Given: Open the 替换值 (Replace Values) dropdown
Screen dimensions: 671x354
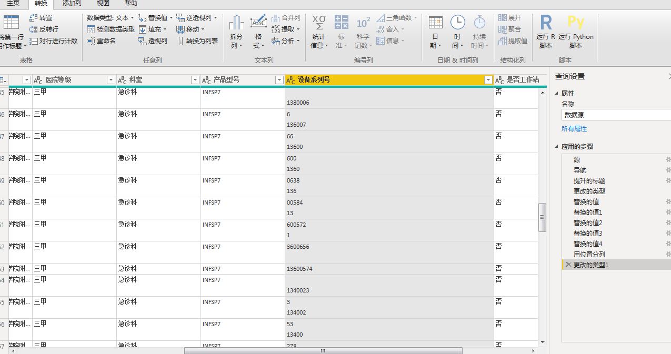Looking at the screenshot, I should (171, 18).
